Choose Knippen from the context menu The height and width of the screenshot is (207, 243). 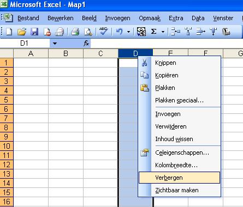pos(180,63)
